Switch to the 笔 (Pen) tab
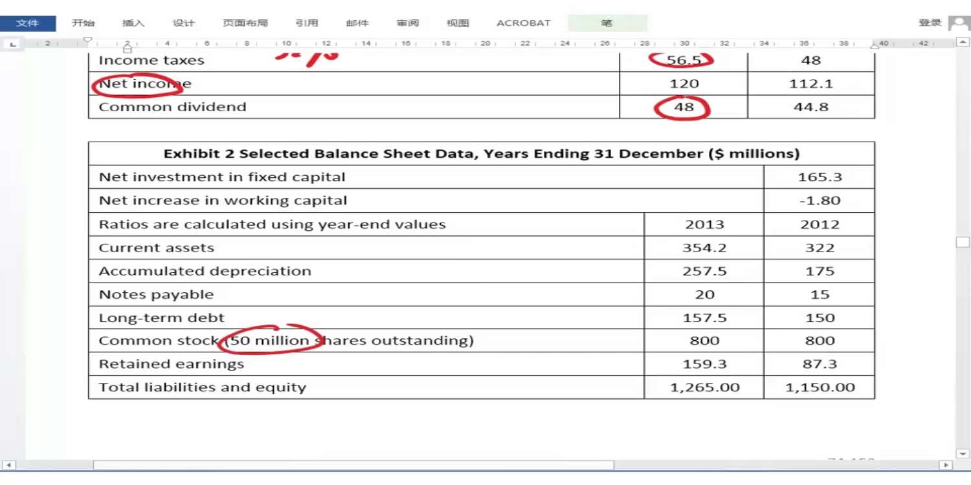971x485 pixels. (x=607, y=23)
